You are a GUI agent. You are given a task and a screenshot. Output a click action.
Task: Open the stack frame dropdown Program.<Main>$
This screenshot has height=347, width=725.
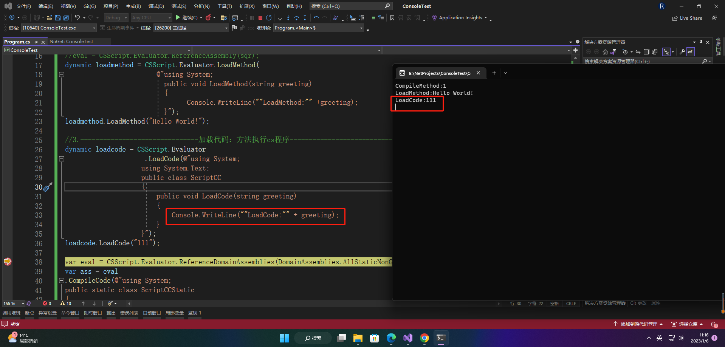click(318, 28)
